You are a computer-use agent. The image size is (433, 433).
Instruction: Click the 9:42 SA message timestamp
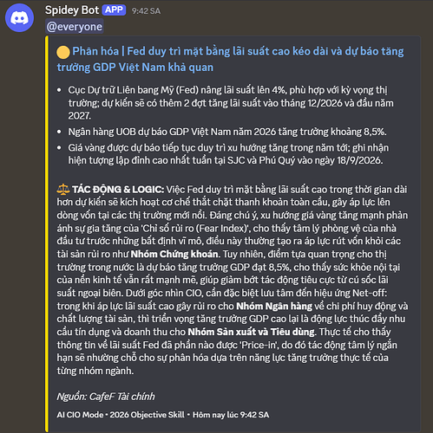(x=146, y=11)
